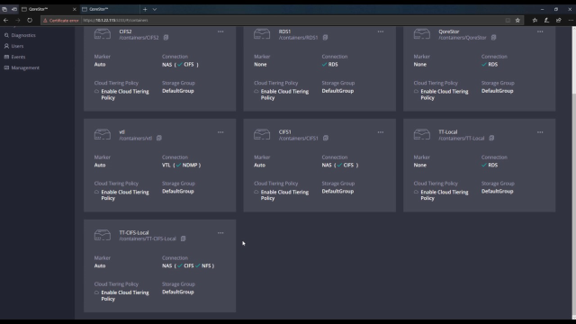Click the TT-CIFS-Local container title
This screenshot has width=576, height=324.
(134, 232)
